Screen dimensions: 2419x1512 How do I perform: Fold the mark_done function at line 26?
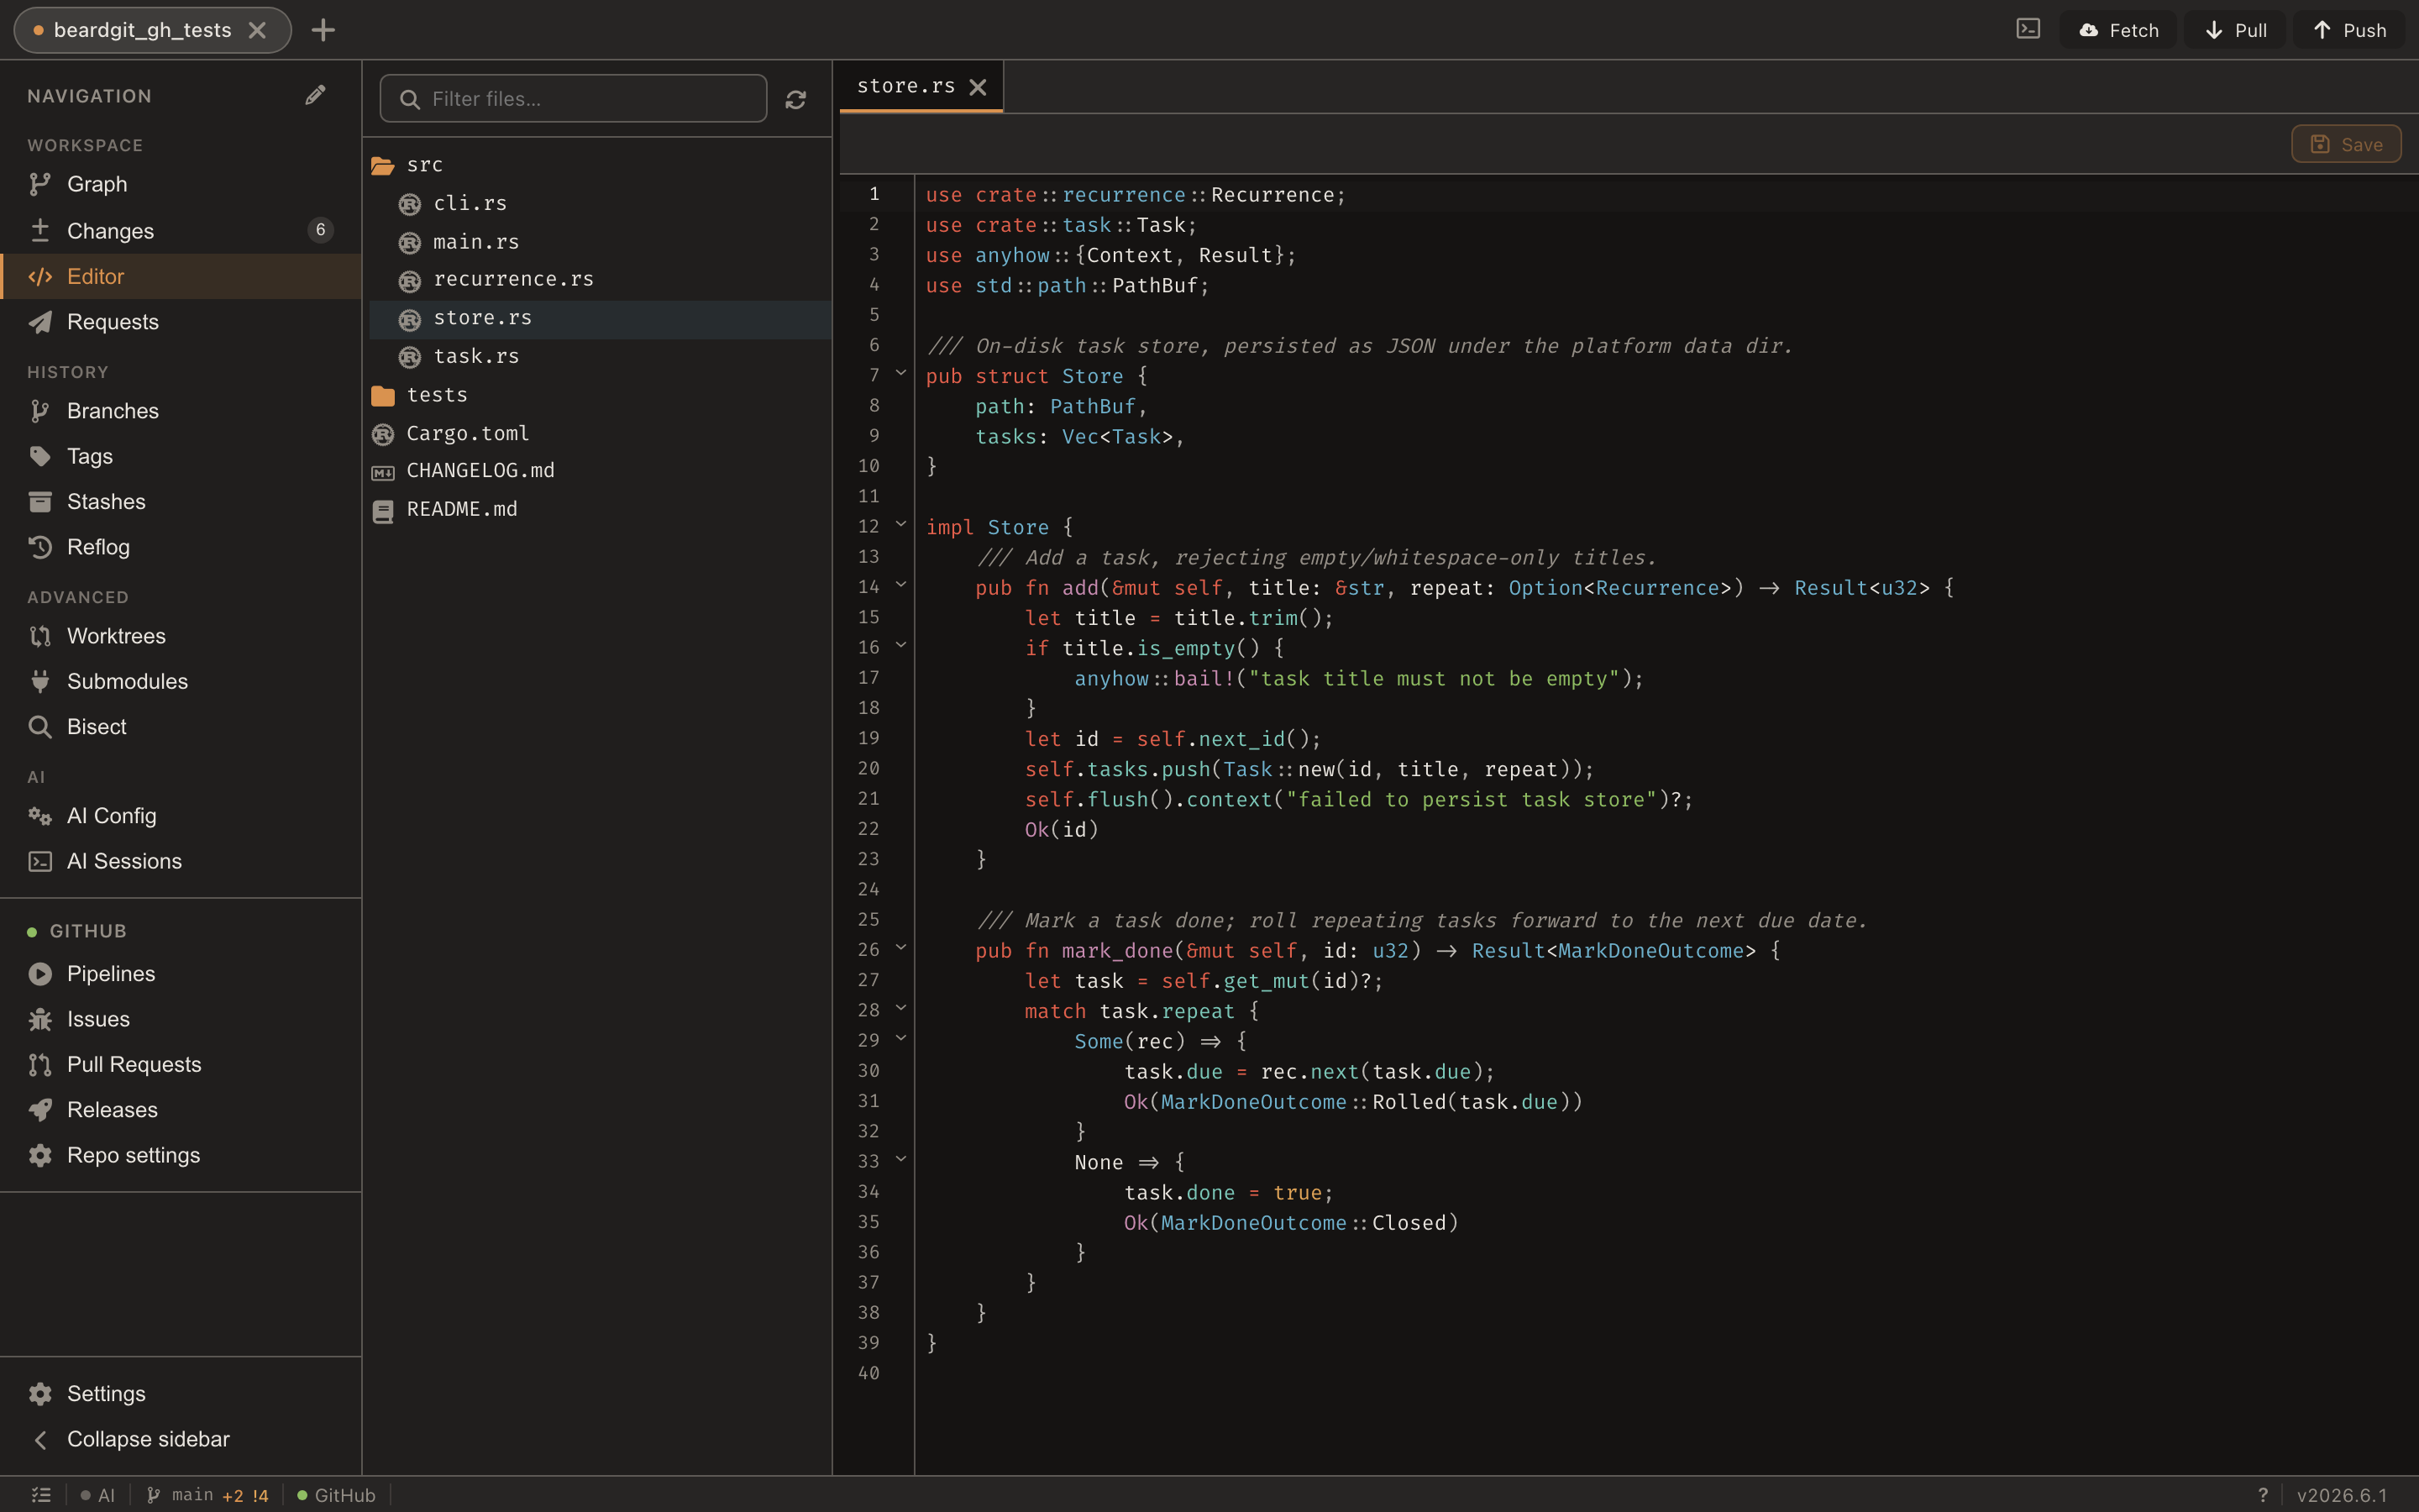pyautogui.click(x=900, y=948)
